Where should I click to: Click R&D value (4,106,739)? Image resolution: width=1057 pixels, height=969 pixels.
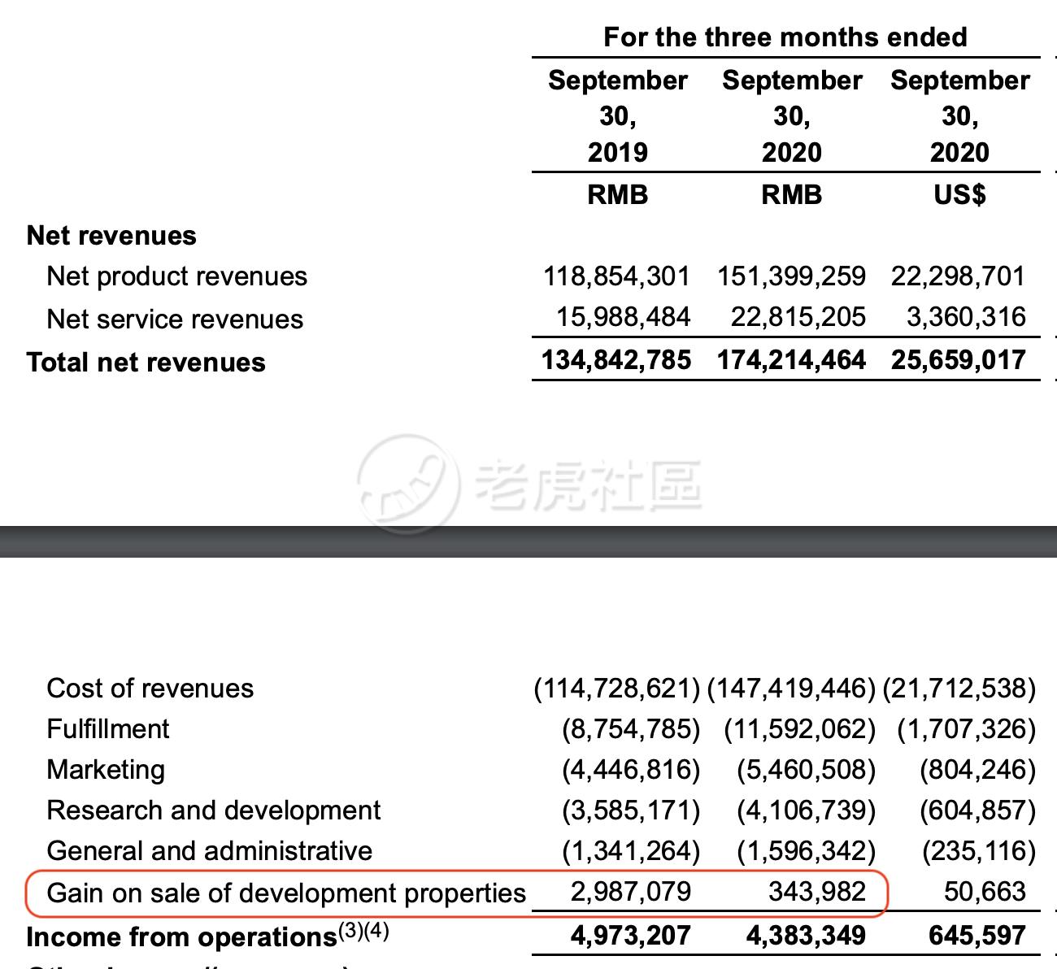(806, 810)
